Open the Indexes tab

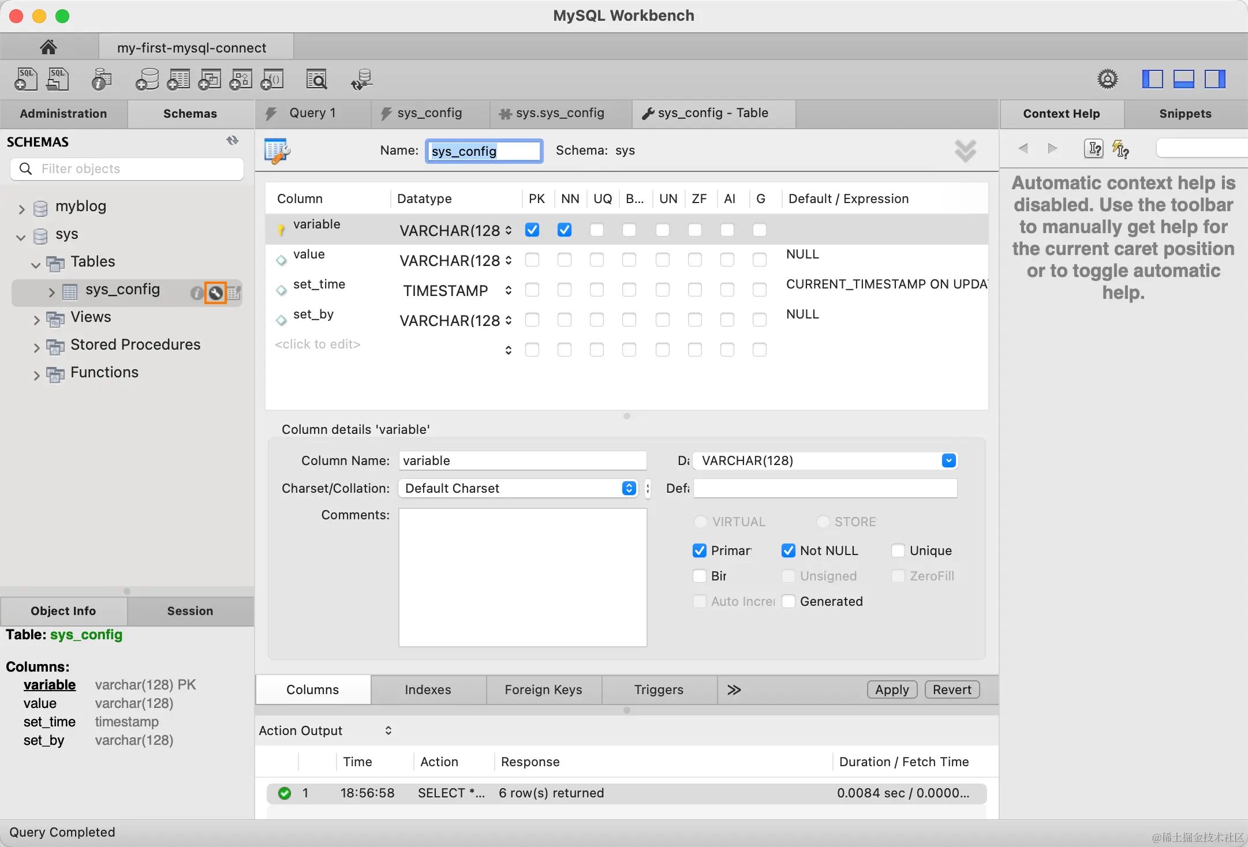point(428,689)
